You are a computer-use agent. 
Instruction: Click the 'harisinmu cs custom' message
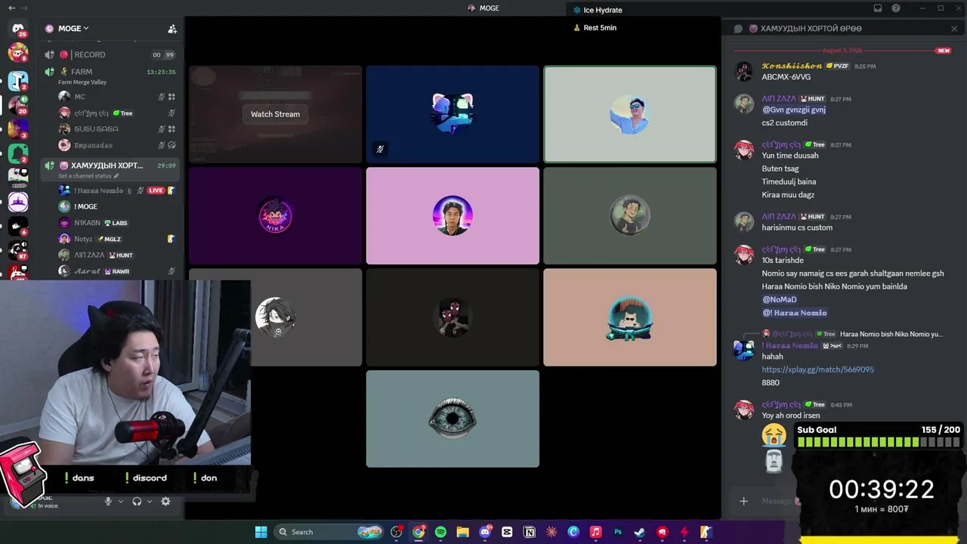pos(797,227)
